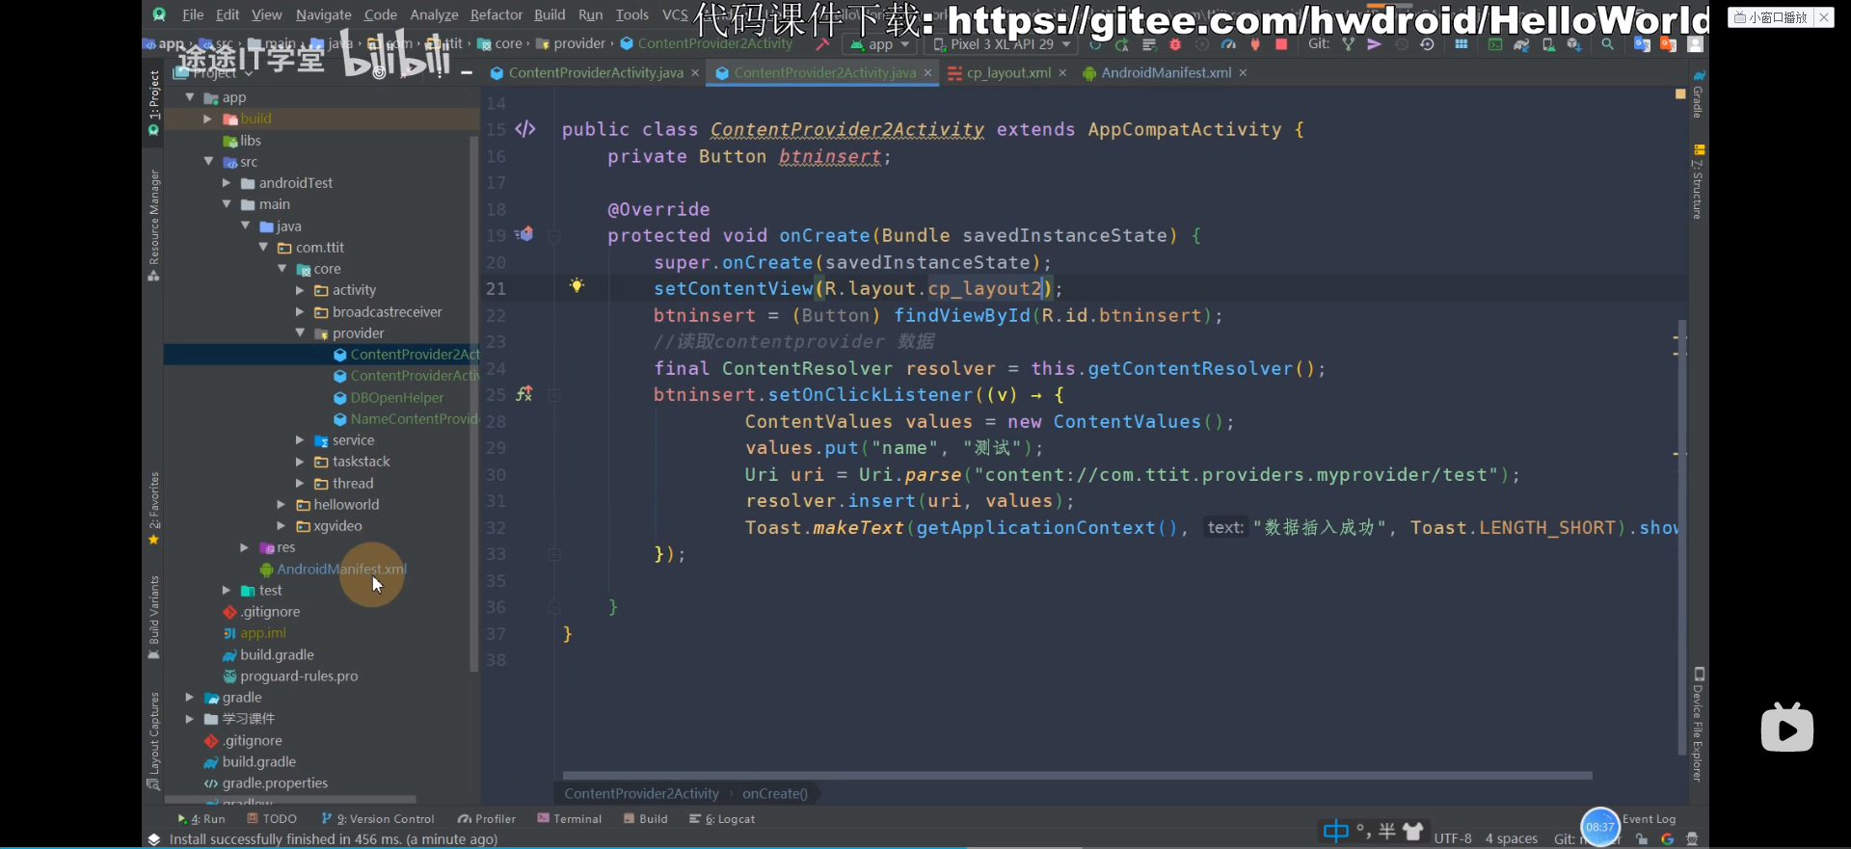Expand the res folder node
Screen dimensions: 1851x849
coord(245,547)
